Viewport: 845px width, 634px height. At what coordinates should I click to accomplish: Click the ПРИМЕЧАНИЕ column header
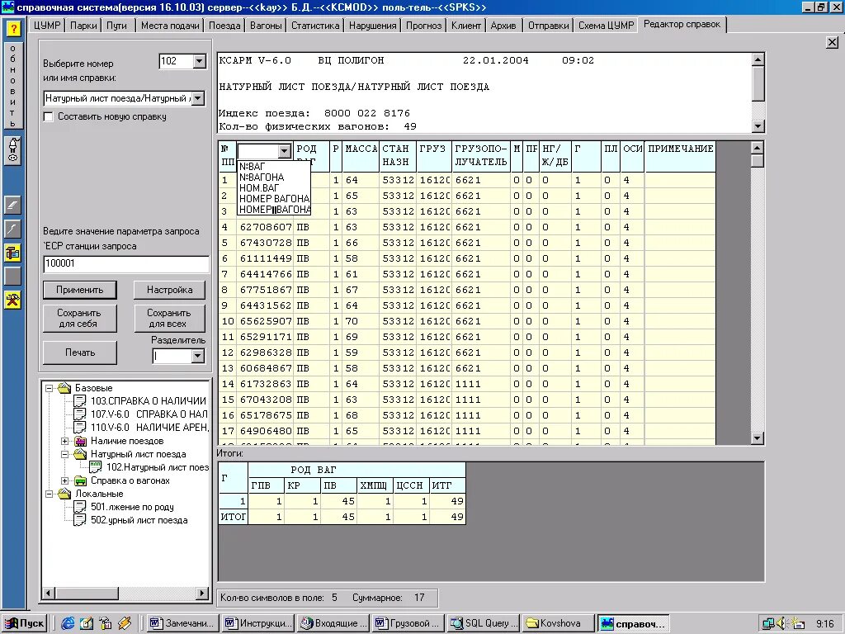(681, 155)
